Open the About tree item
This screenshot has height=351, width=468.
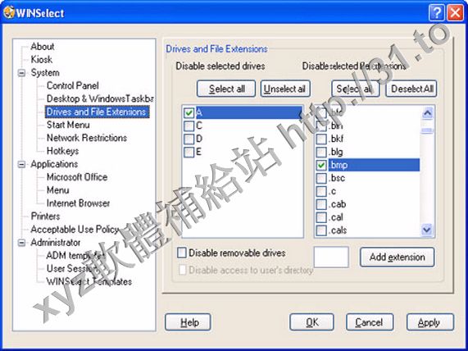point(43,47)
